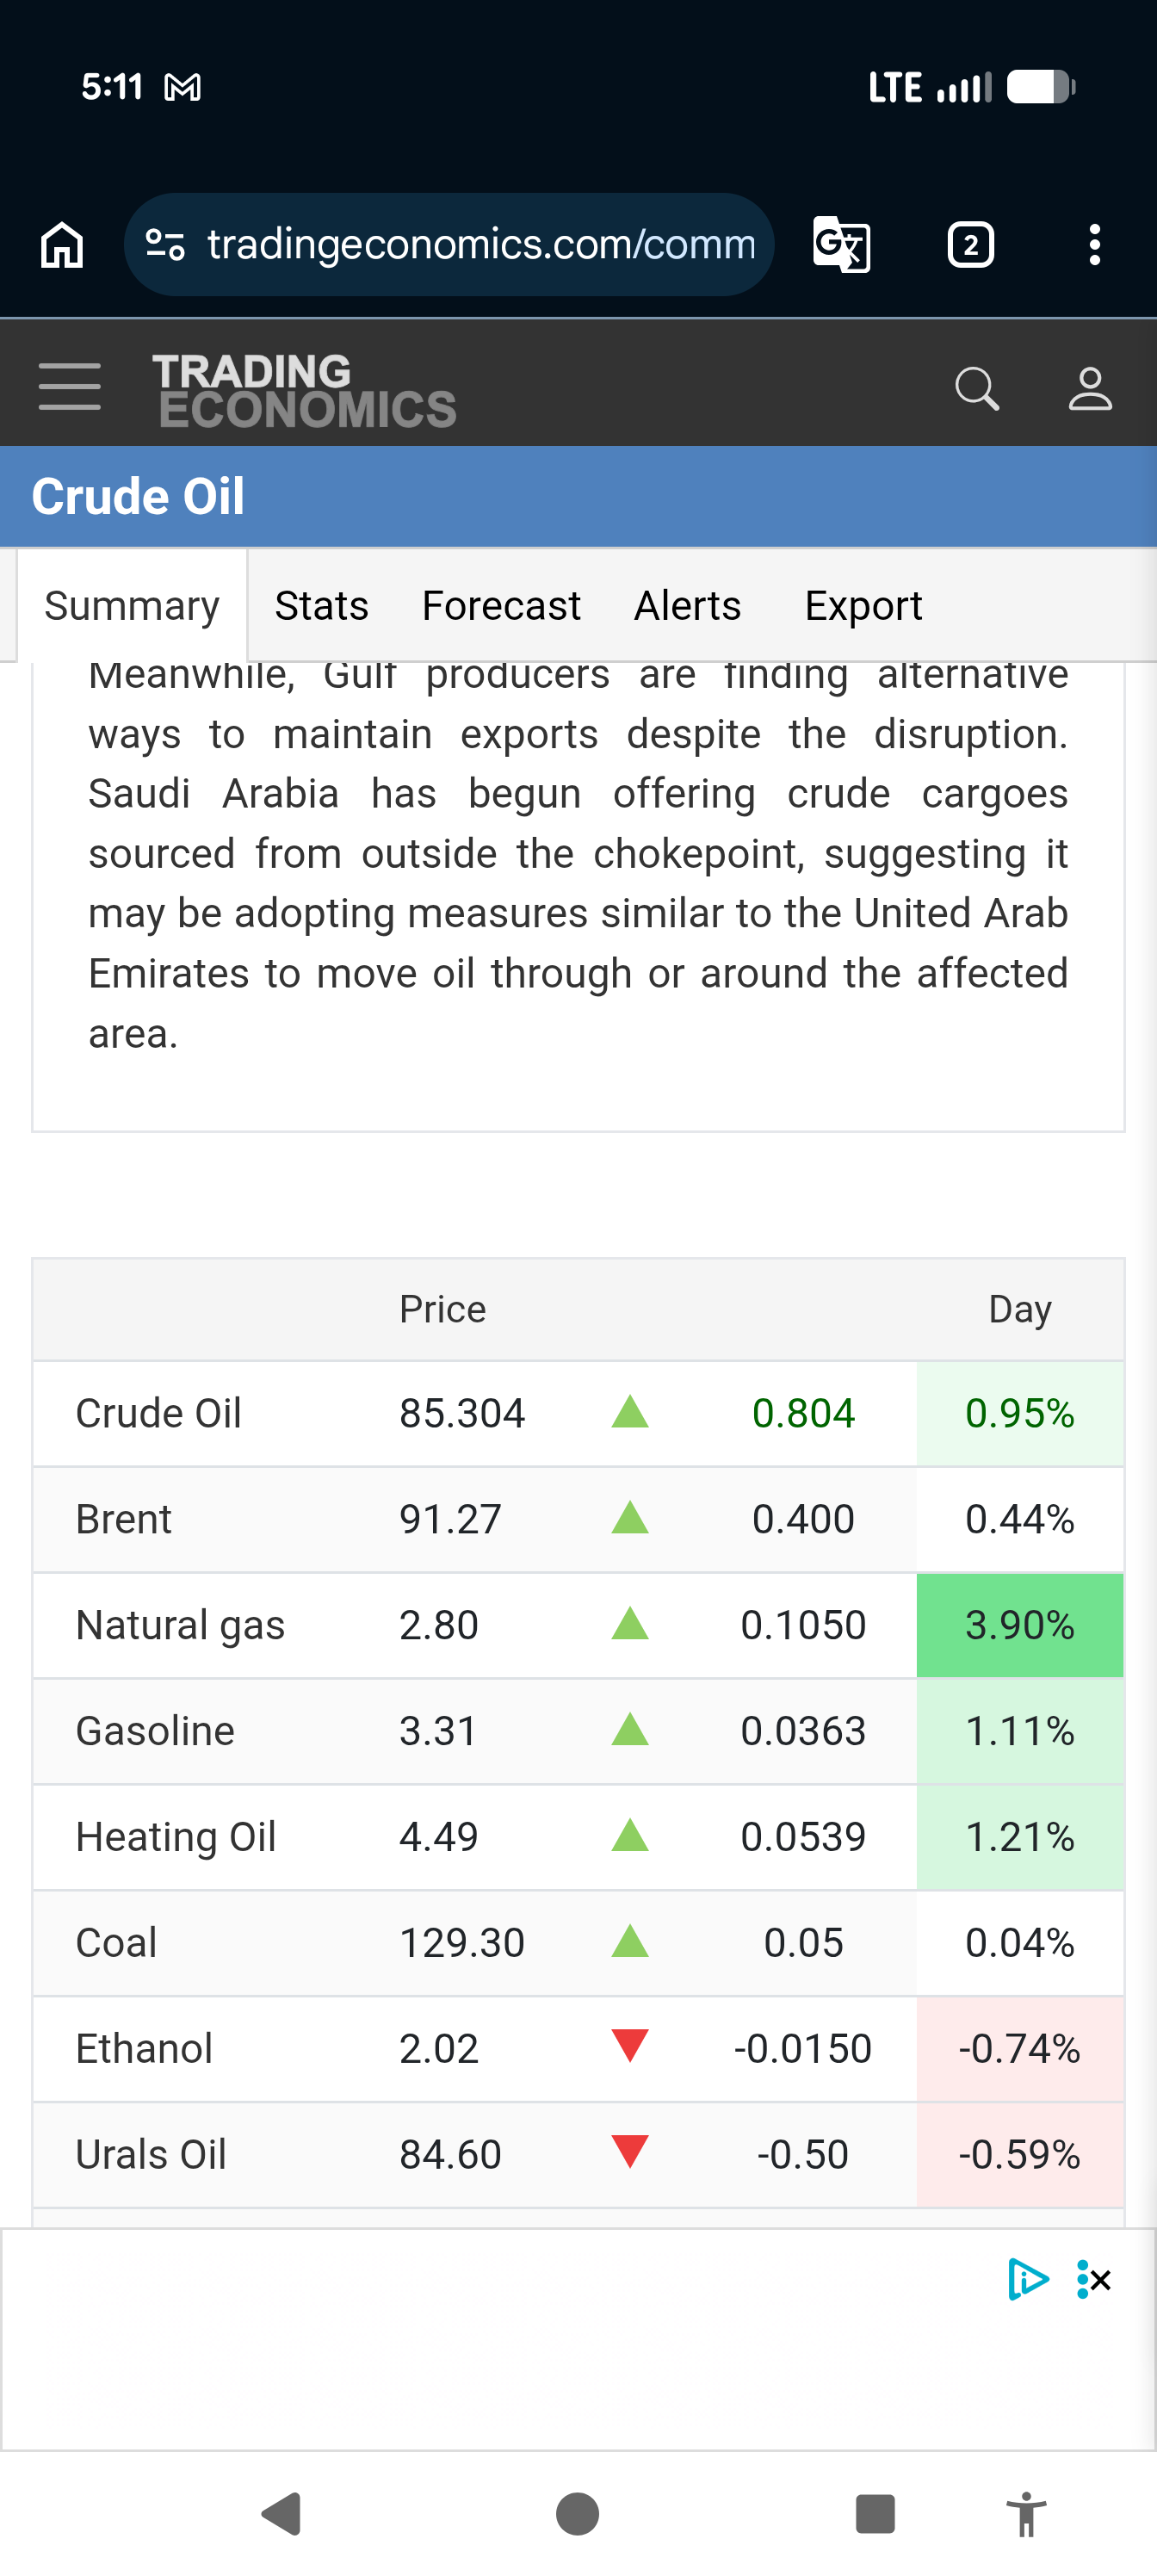Open the user account profile icon
The width and height of the screenshot is (1157, 2576).
pyautogui.click(x=1090, y=388)
